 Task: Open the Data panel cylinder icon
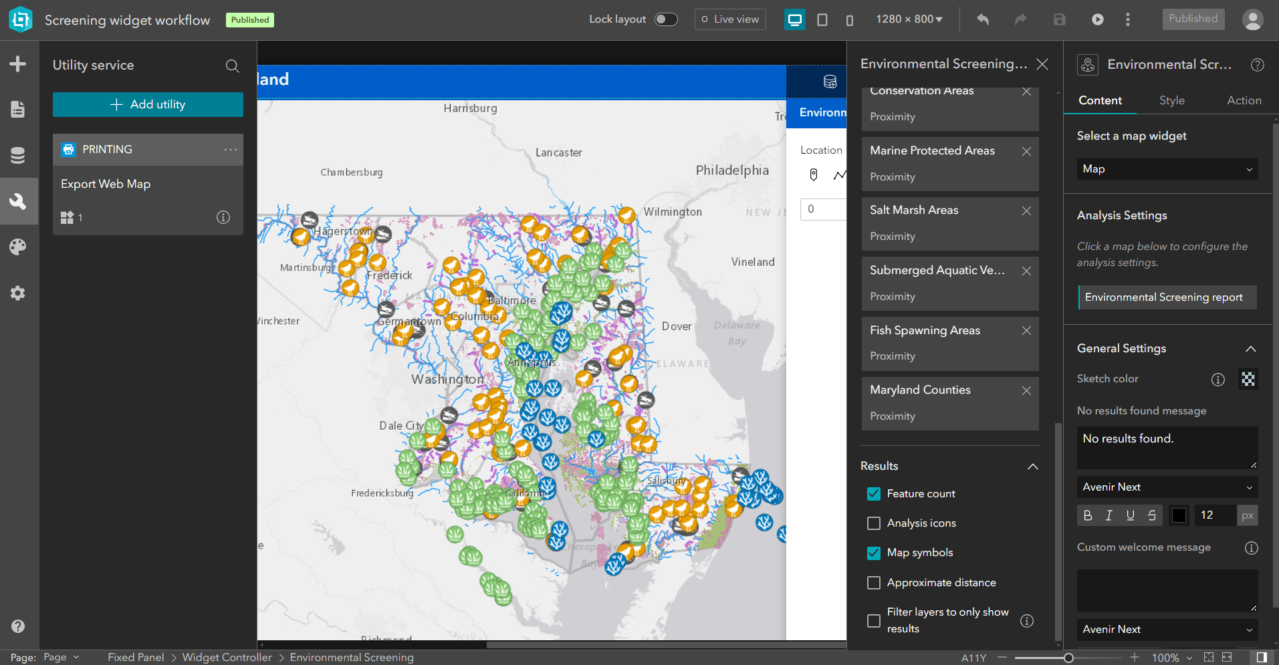pyautogui.click(x=18, y=155)
